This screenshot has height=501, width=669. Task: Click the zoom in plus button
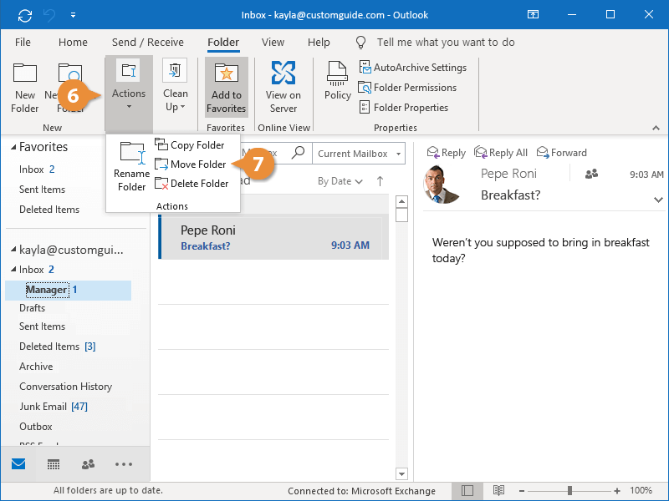(617, 491)
